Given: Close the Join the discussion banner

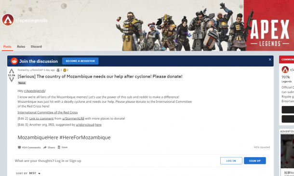Looking at the screenshot, I should 270,59.
